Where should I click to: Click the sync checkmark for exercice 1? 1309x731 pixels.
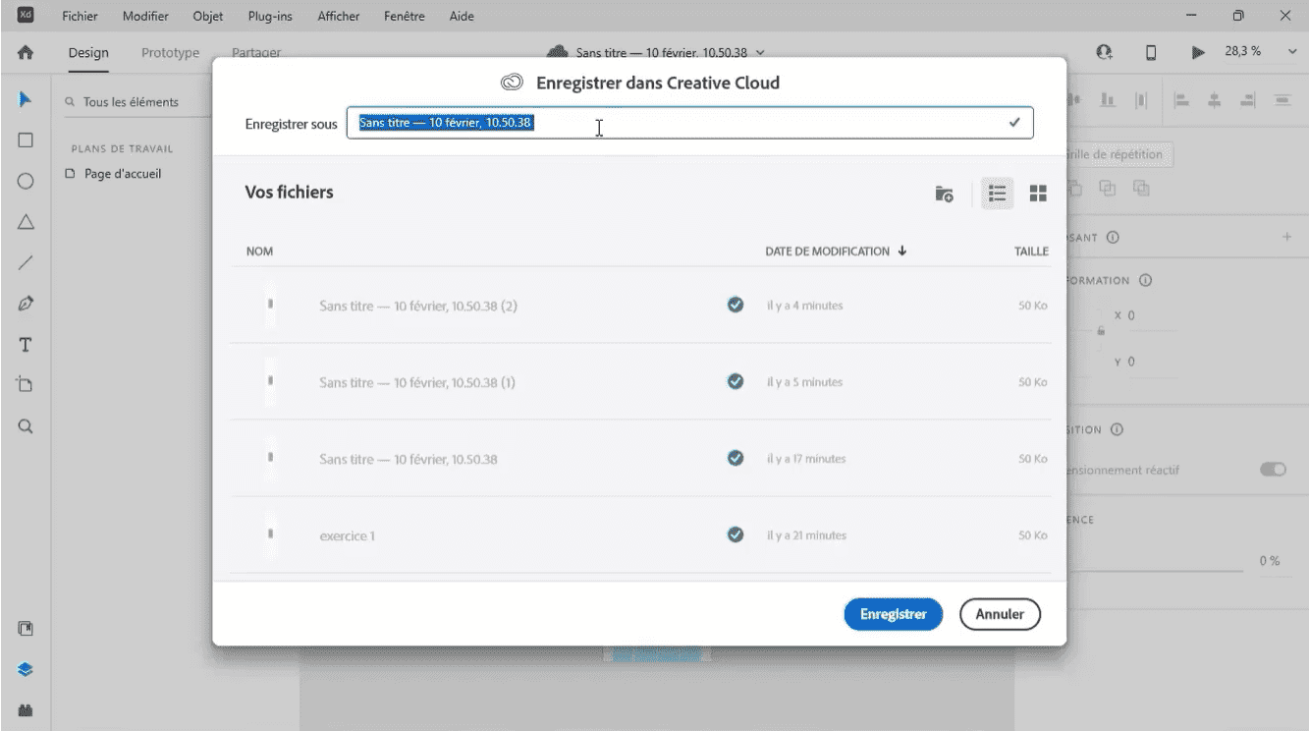click(735, 535)
